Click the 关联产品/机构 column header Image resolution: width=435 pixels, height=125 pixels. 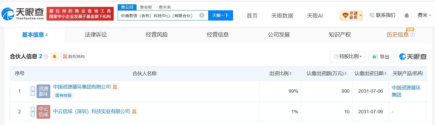(408, 74)
